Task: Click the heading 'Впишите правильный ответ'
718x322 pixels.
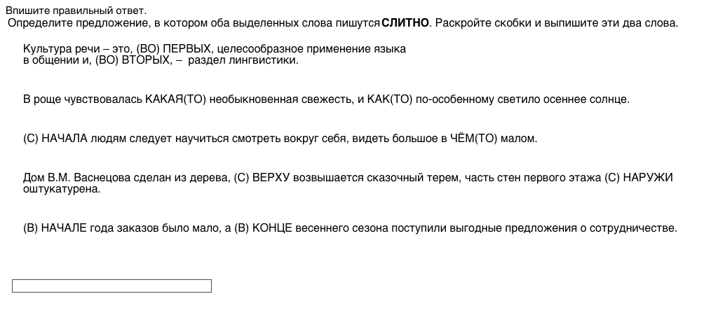Action: (76, 10)
